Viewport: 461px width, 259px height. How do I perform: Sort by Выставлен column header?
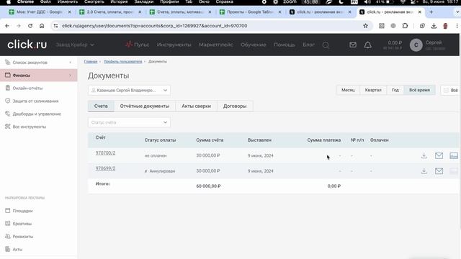coord(259,140)
